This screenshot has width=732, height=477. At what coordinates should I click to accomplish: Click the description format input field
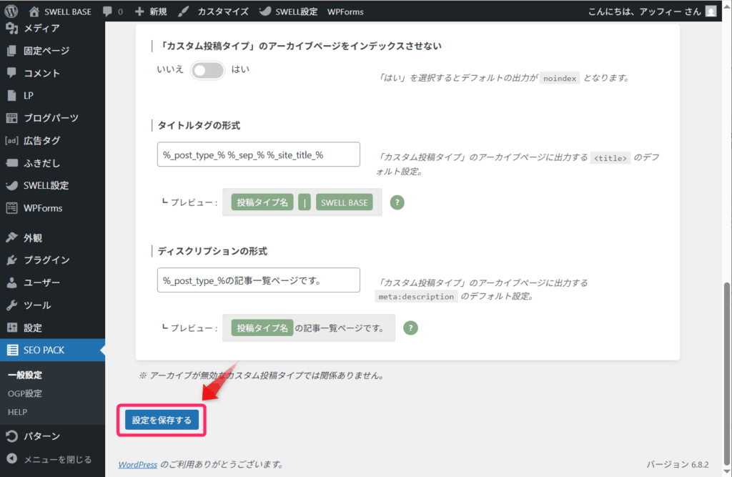[259, 280]
